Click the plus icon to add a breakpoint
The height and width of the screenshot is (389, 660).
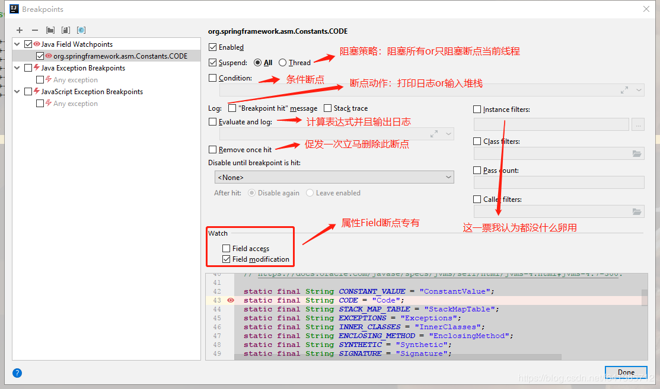20,30
